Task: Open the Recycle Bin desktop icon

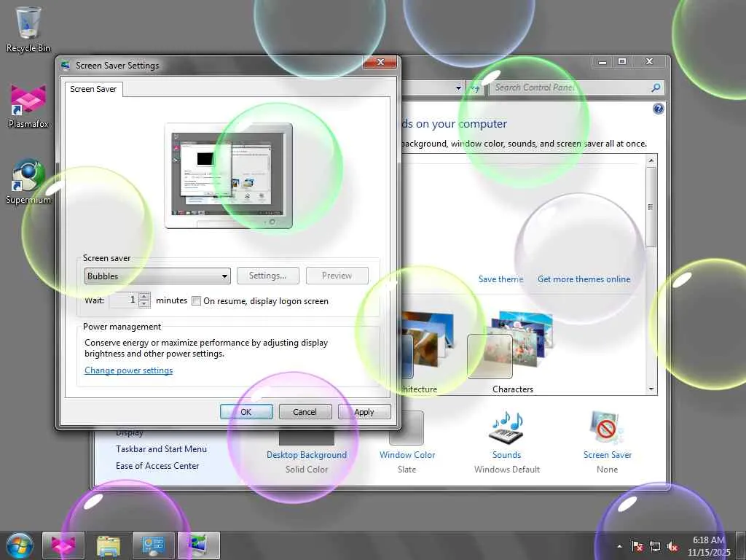Action: click(28, 29)
